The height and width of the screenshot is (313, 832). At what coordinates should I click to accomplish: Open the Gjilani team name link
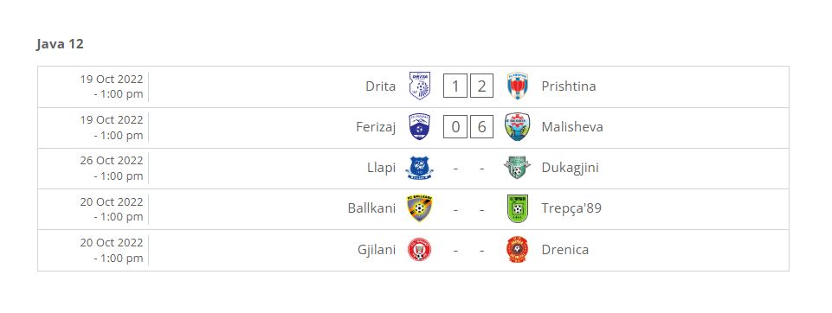coord(377,249)
